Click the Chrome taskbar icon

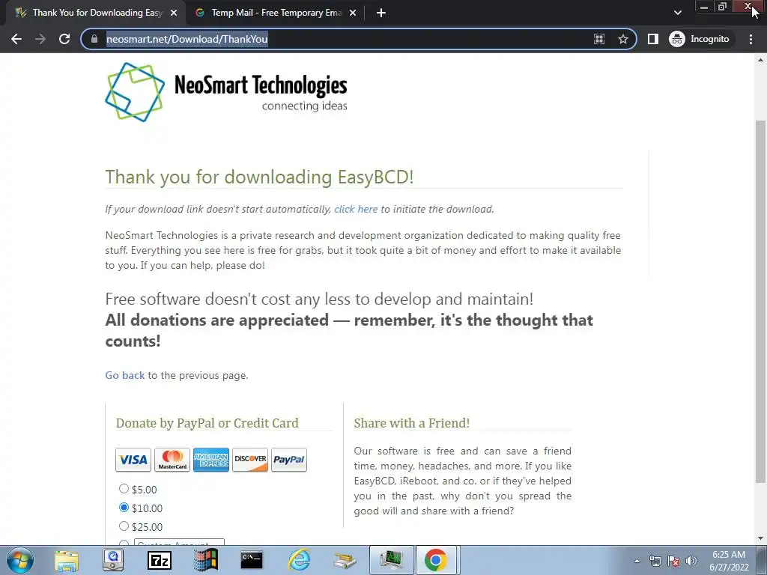click(x=436, y=560)
